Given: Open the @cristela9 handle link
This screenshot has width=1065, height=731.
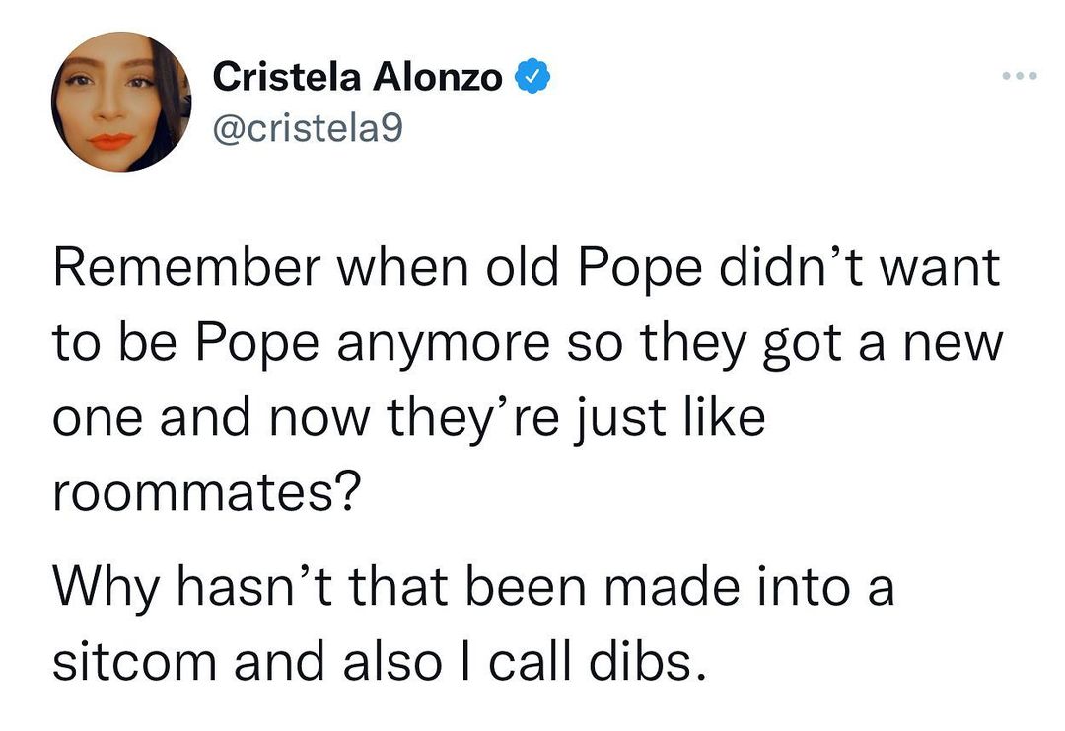Looking at the screenshot, I should pyautogui.click(x=308, y=128).
